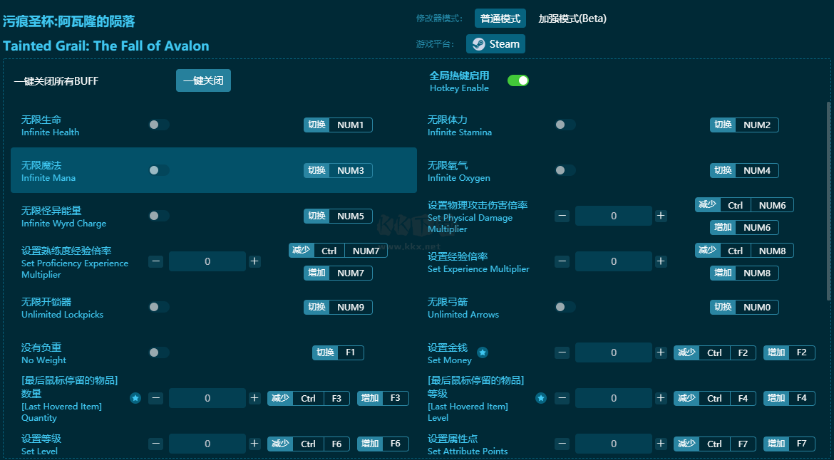
Task: Increase Last Hovered Item Level with plus
Action: coord(661,398)
